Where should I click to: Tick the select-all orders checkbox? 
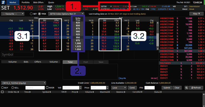click(x=2, y=92)
